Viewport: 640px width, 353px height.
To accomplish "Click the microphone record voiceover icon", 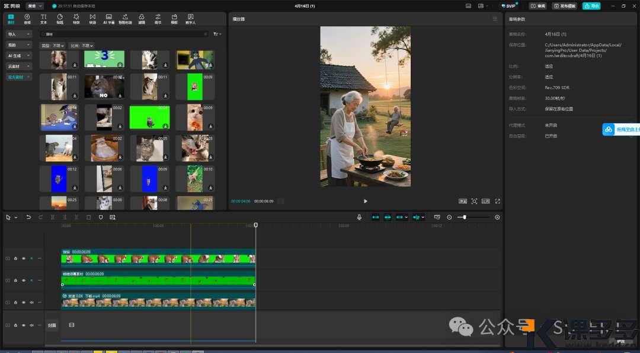I will point(359,217).
